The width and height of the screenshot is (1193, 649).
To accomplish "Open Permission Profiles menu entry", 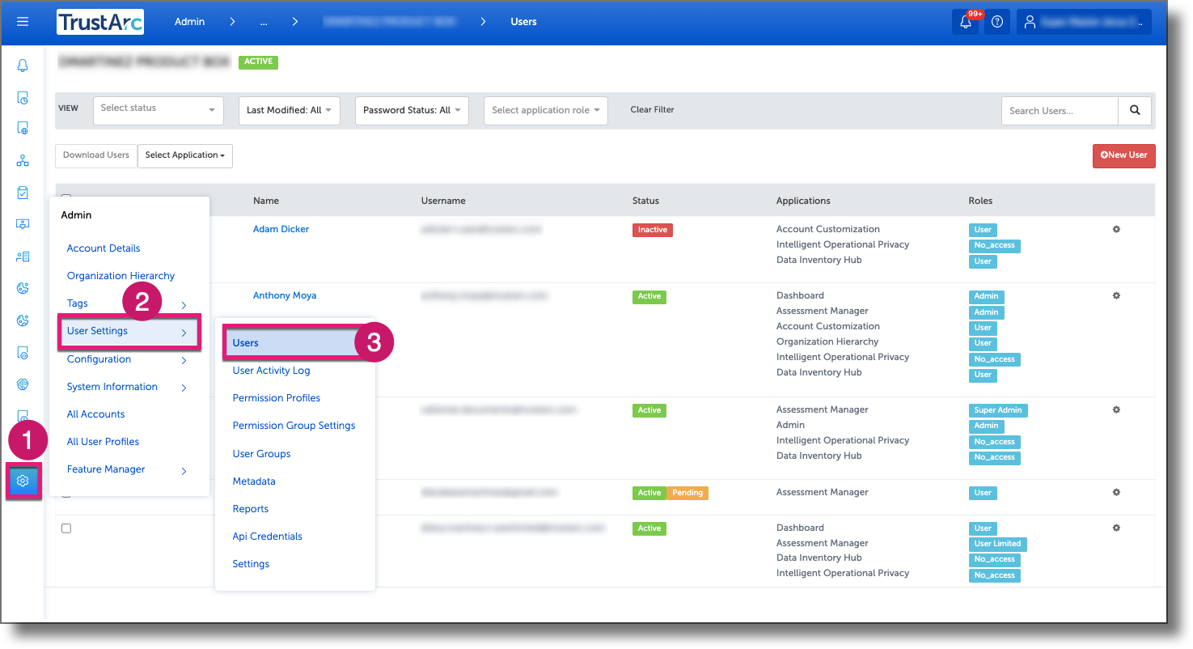I will click(x=276, y=397).
